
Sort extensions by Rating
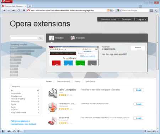point(78,81)
